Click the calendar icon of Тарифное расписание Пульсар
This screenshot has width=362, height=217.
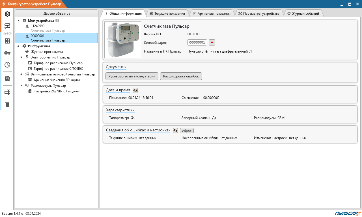tap(30, 63)
